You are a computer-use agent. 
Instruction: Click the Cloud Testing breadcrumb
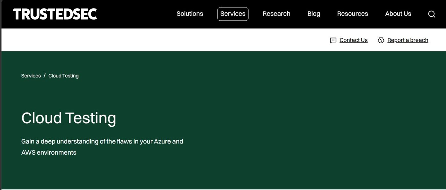click(x=63, y=76)
